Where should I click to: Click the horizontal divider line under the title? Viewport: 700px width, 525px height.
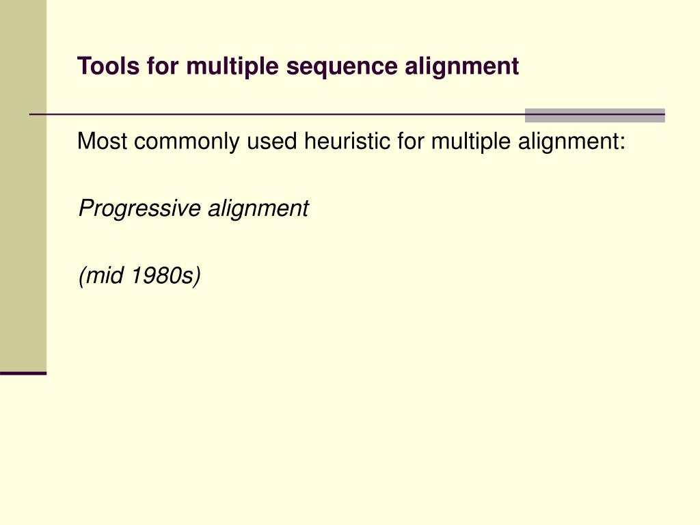click(x=277, y=115)
